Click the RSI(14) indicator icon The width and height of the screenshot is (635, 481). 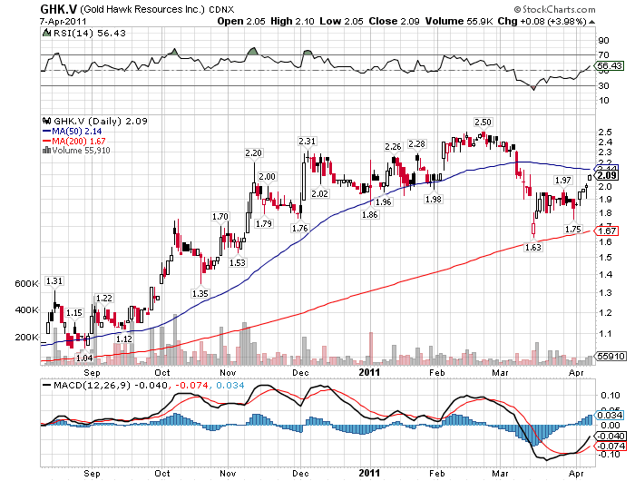point(46,33)
